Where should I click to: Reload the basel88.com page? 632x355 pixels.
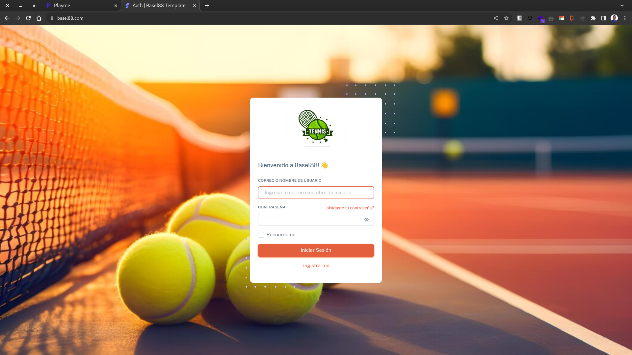(28, 18)
